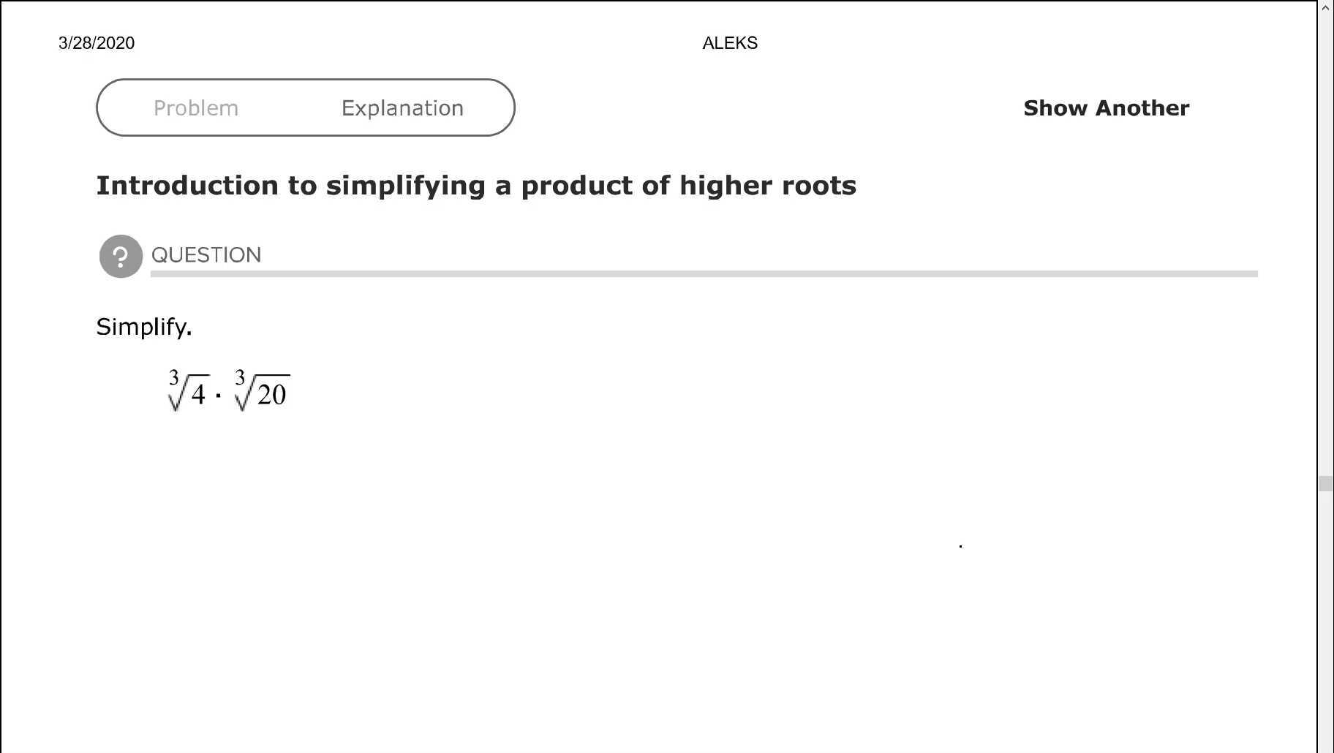Image resolution: width=1334 pixels, height=753 pixels.
Task: Switch to the Problem tab
Action: (196, 107)
